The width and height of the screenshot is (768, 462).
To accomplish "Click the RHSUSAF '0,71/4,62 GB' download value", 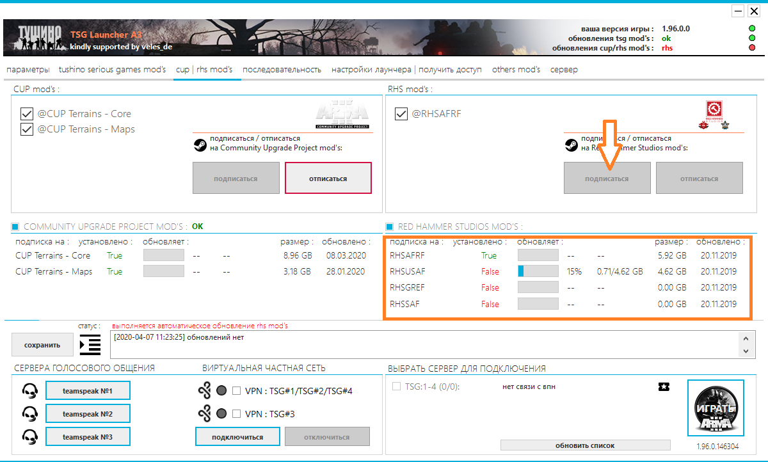I will (620, 271).
